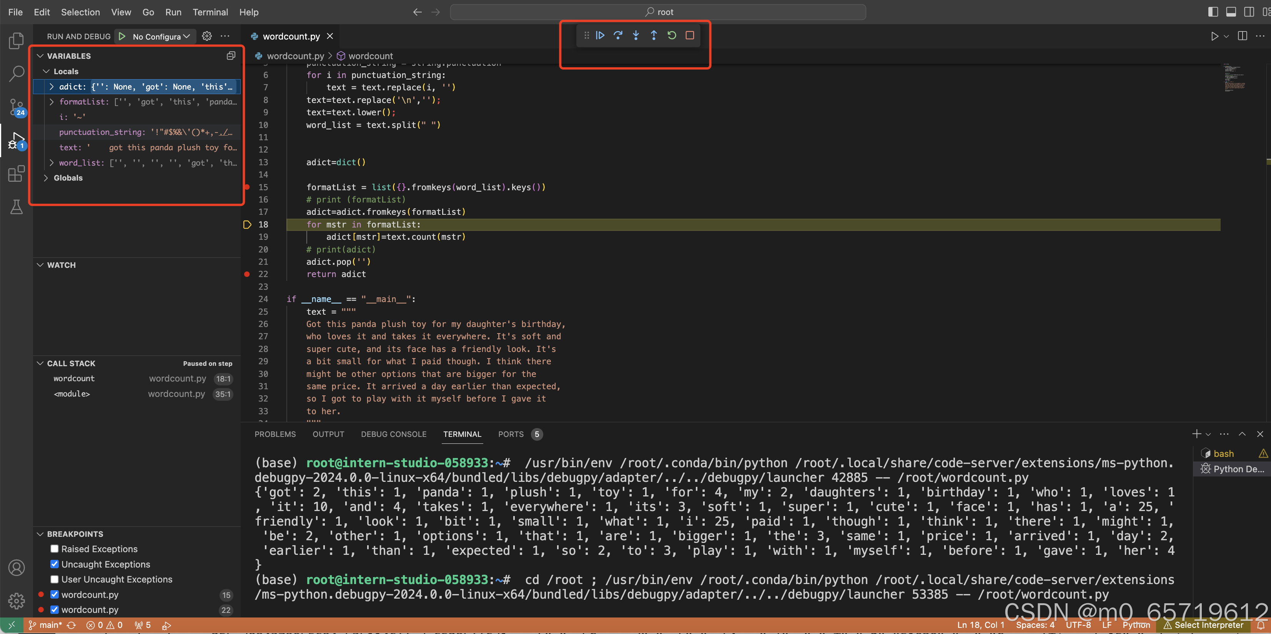Enable the Raised Exceptions checkbox
This screenshot has height=634, width=1271.
tap(54, 549)
